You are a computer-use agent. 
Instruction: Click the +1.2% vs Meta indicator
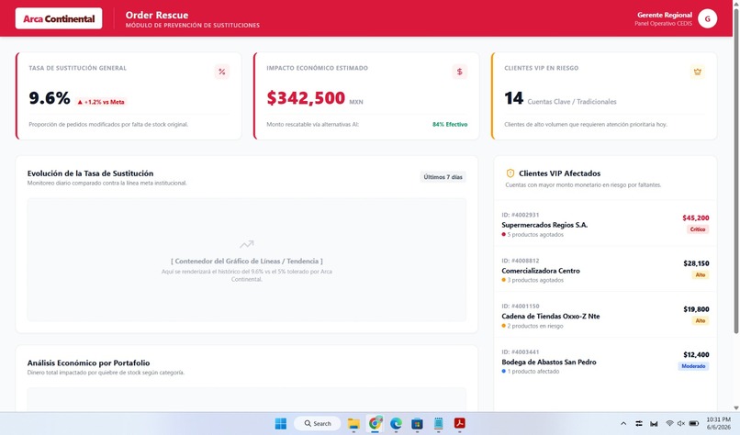[101, 102]
